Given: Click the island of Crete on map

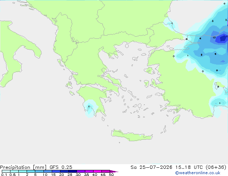Looking at the screenshot, I should [x=132, y=135].
